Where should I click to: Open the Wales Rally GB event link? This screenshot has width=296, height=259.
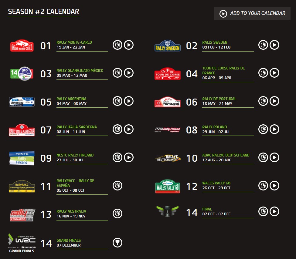point(216,183)
